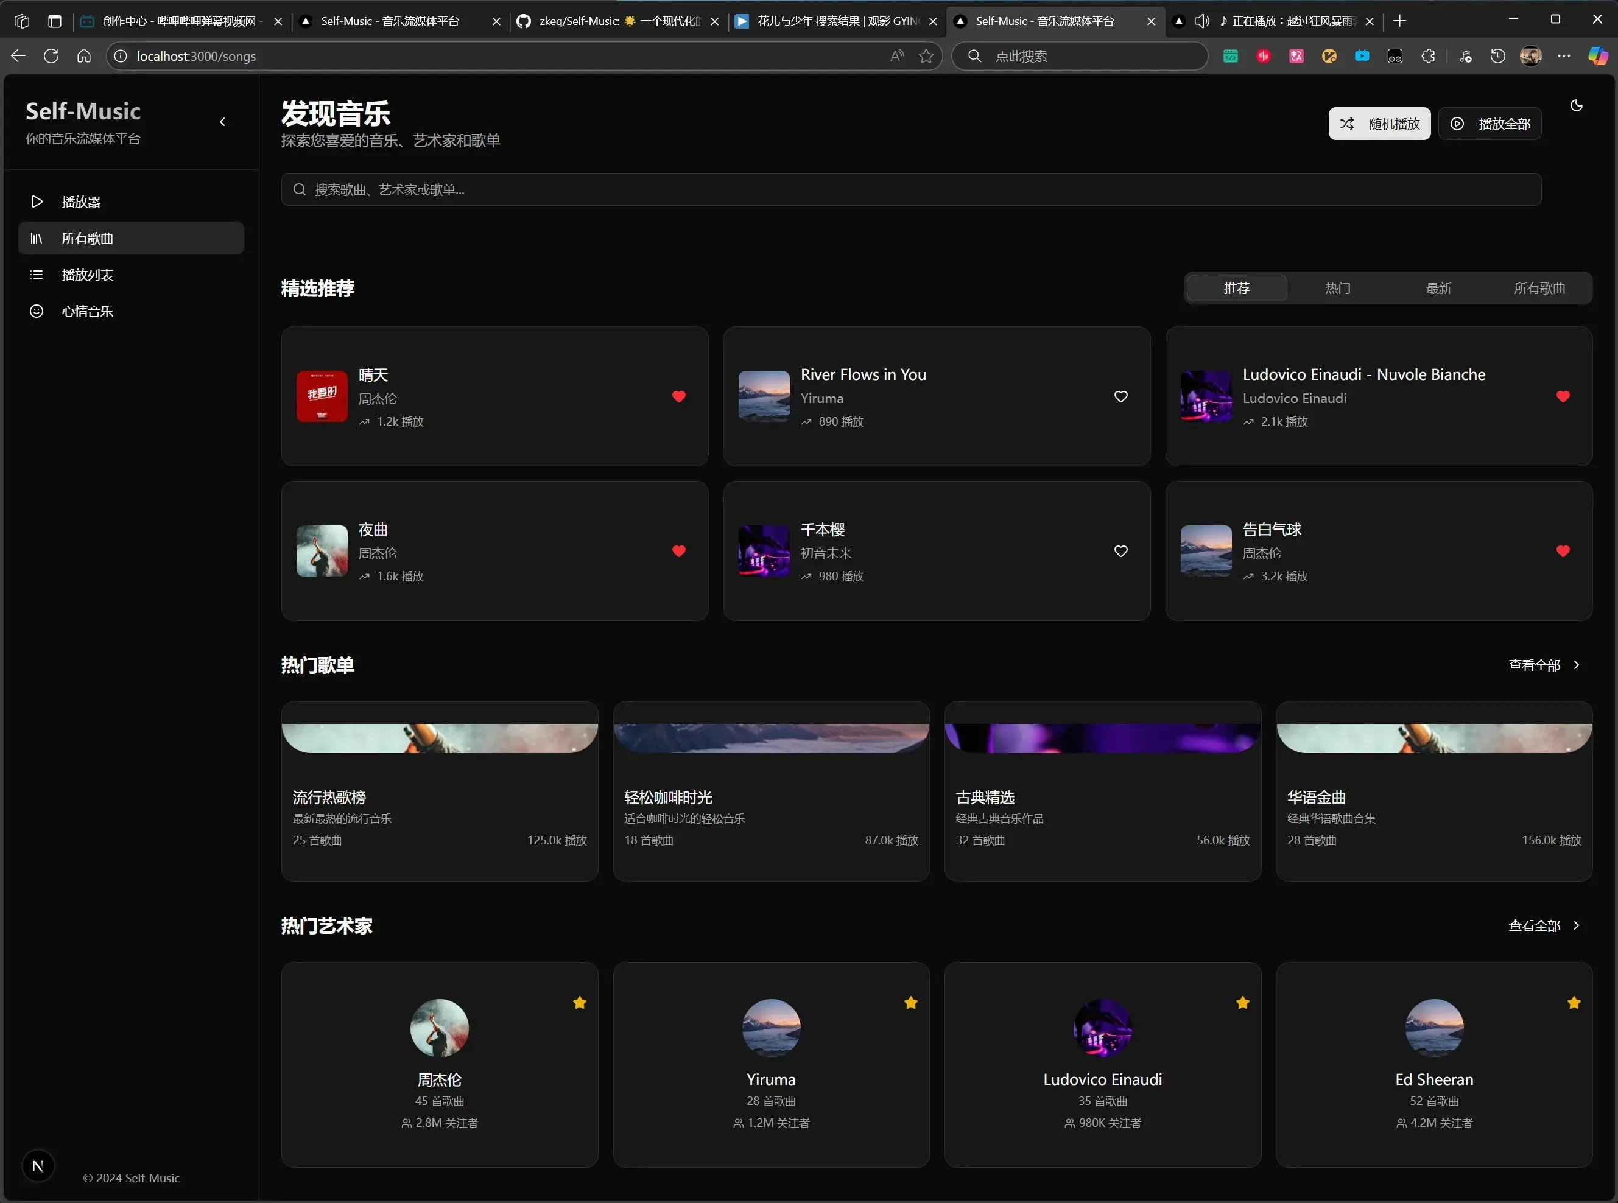The width and height of the screenshot is (1618, 1203).
Task: Click the star on the Ed Sheeran card
Action: coord(1574,1003)
